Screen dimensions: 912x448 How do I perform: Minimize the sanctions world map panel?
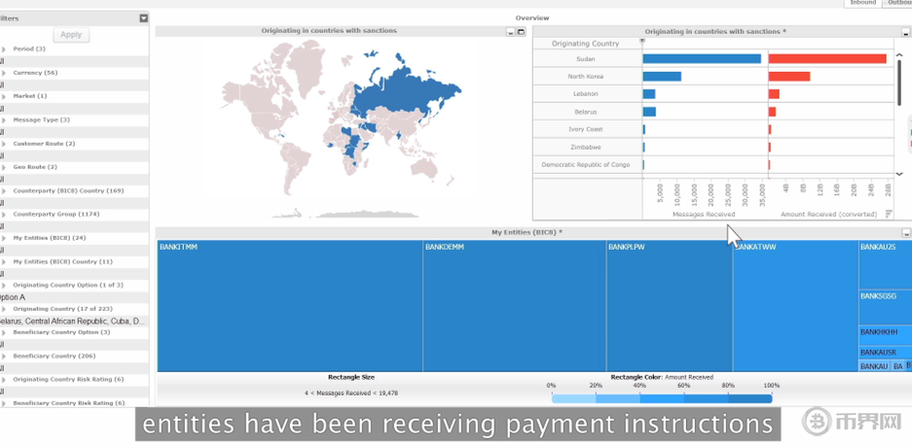pos(510,32)
